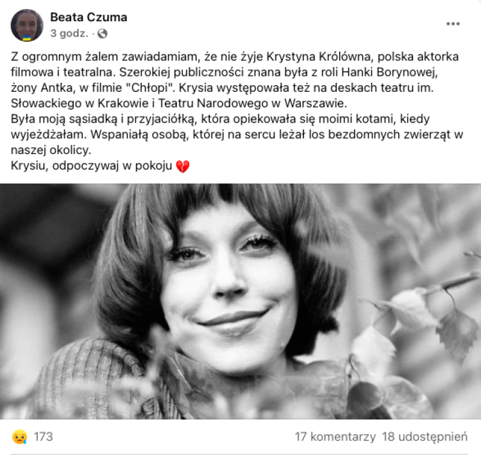
Task: Click the crying face reaction emoji
Action: pyautogui.click(x=20, y=437)
